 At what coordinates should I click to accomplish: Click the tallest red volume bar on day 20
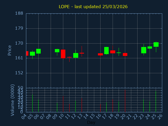point(125,101)
